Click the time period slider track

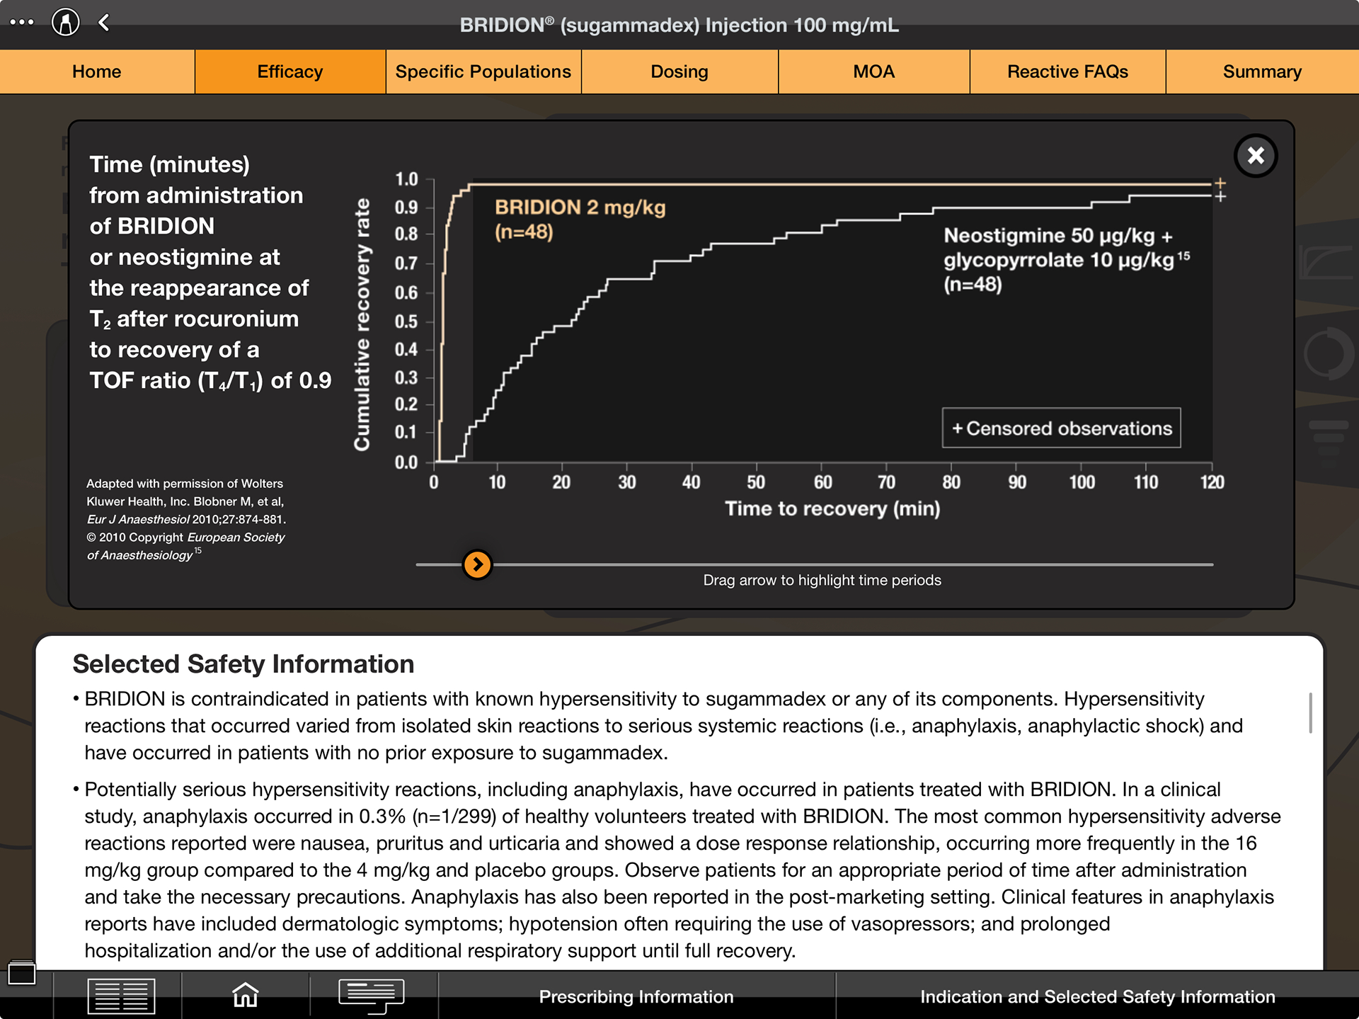coord(815,564)
